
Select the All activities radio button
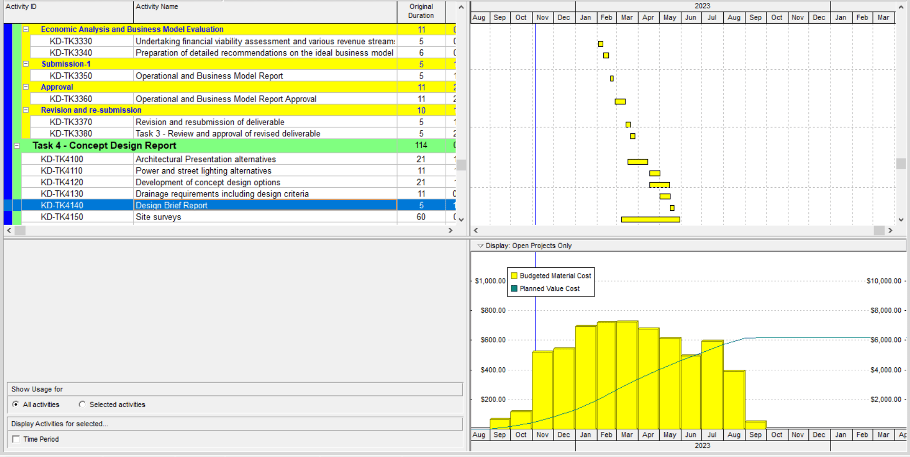pyautogui.click(x=16, y=405)
